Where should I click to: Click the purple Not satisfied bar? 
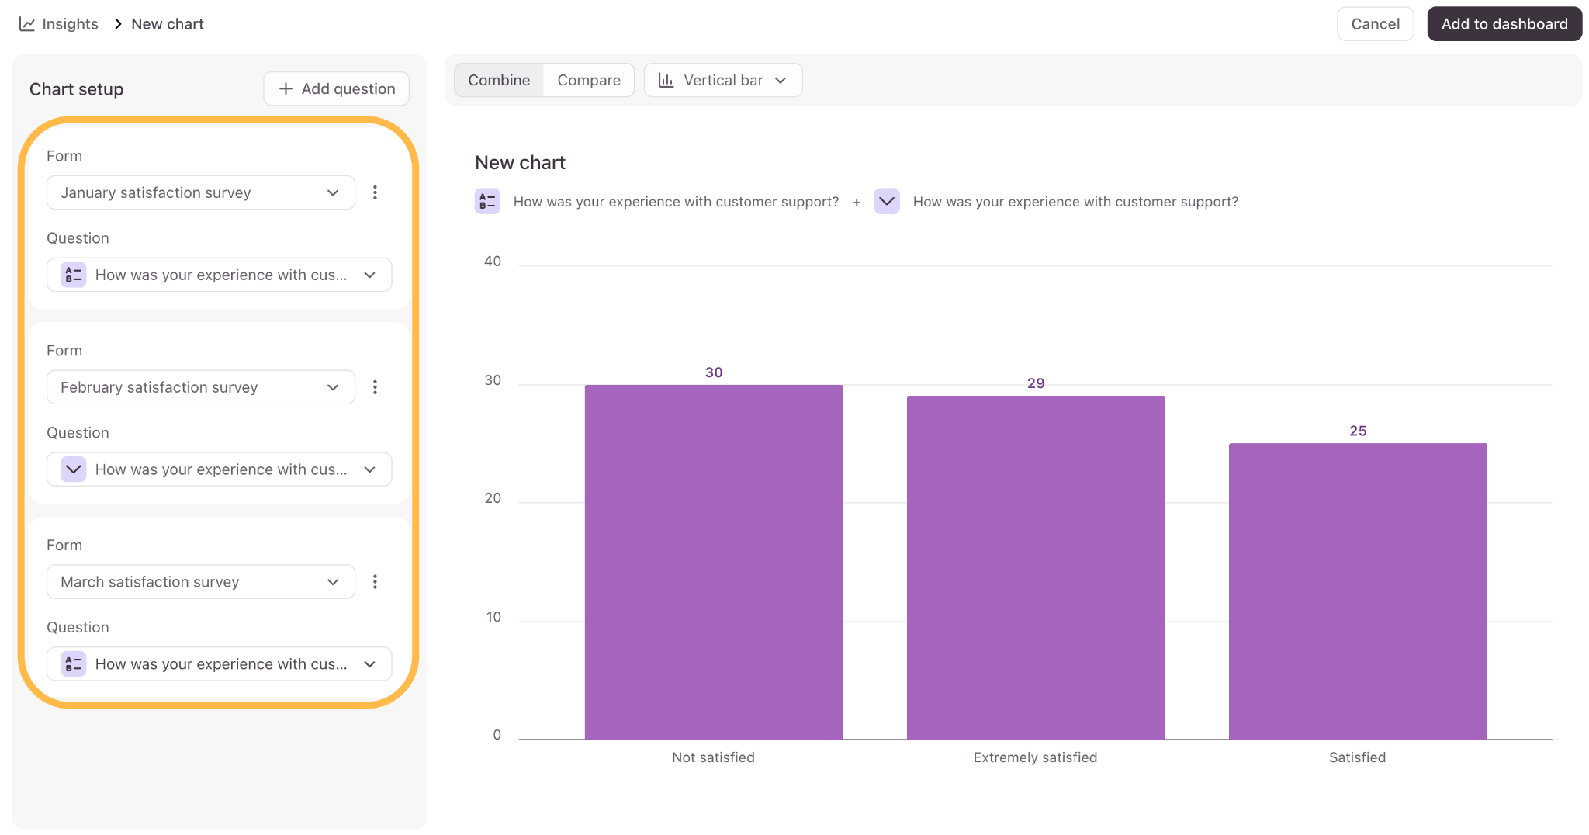tap(714, 562)
